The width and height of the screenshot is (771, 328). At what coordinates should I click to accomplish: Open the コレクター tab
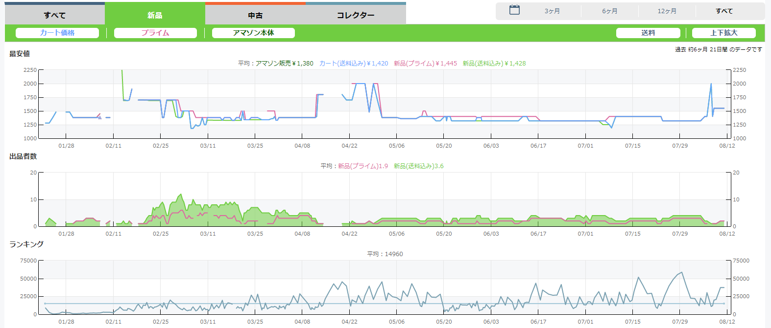click(356, 15)
